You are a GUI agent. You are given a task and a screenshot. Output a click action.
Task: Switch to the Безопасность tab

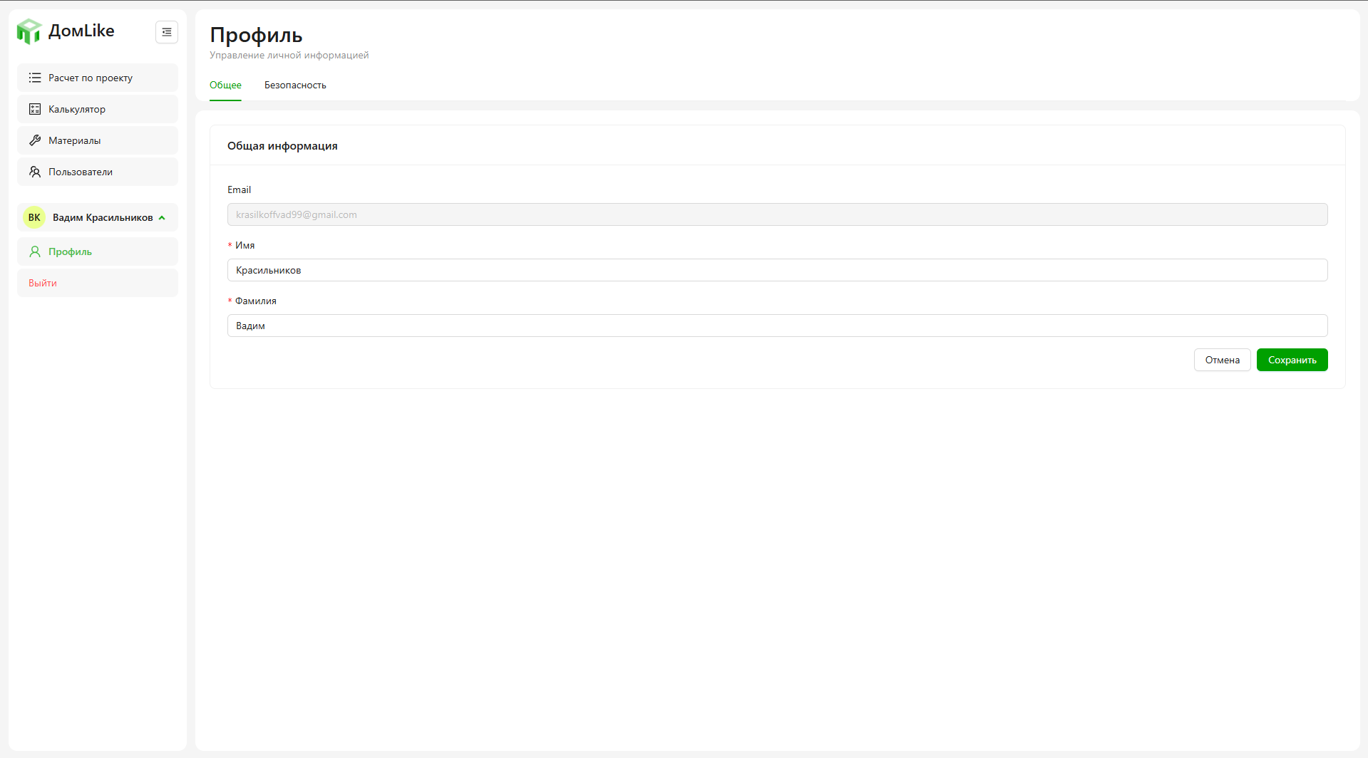tap(295, 85)
